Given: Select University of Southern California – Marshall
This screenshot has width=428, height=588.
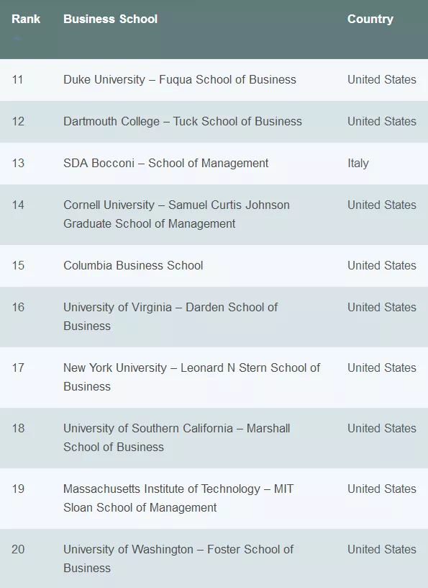Looking at the screenshot, I should [x=177, y=437].
